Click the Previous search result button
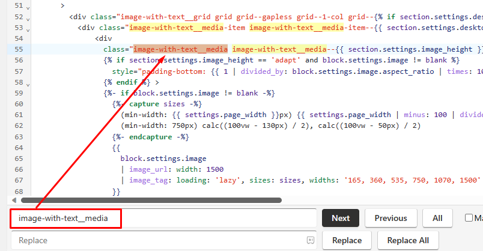The image size is (483, 251). (x=390, y=218)
